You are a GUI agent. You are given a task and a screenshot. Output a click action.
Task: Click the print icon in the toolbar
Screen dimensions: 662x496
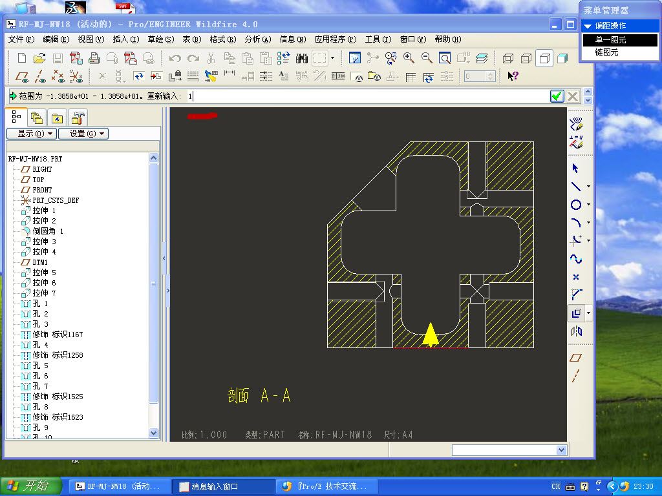click(94, 58)
